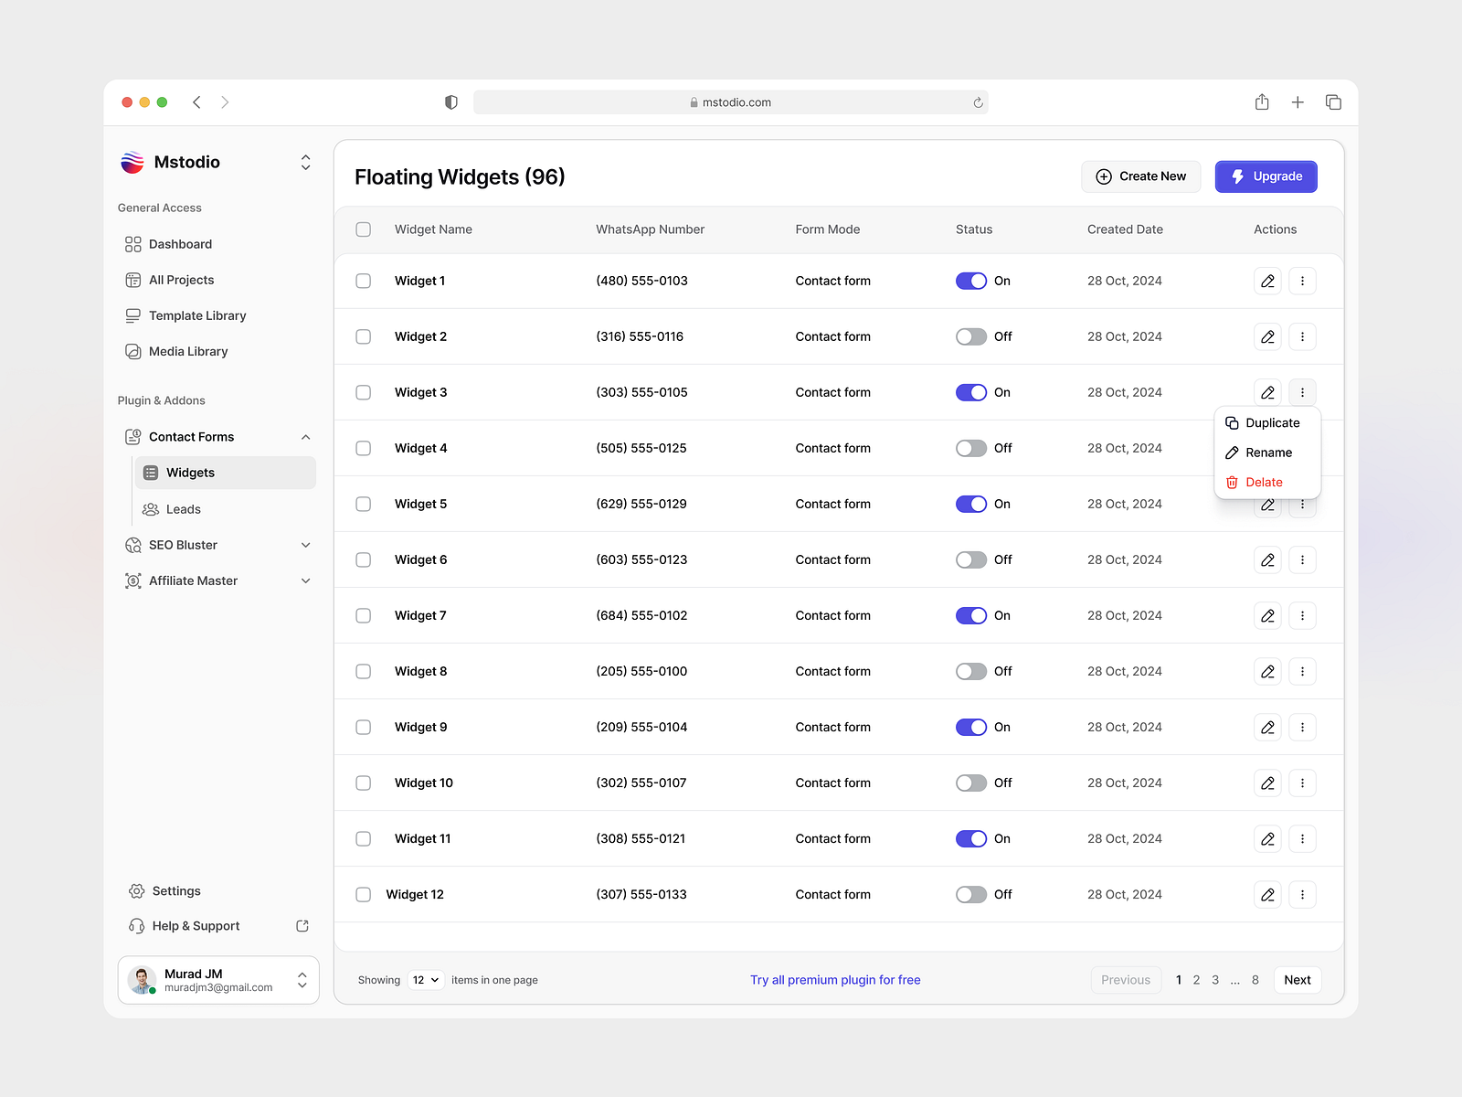Open the Media Library

pos(187,351)
